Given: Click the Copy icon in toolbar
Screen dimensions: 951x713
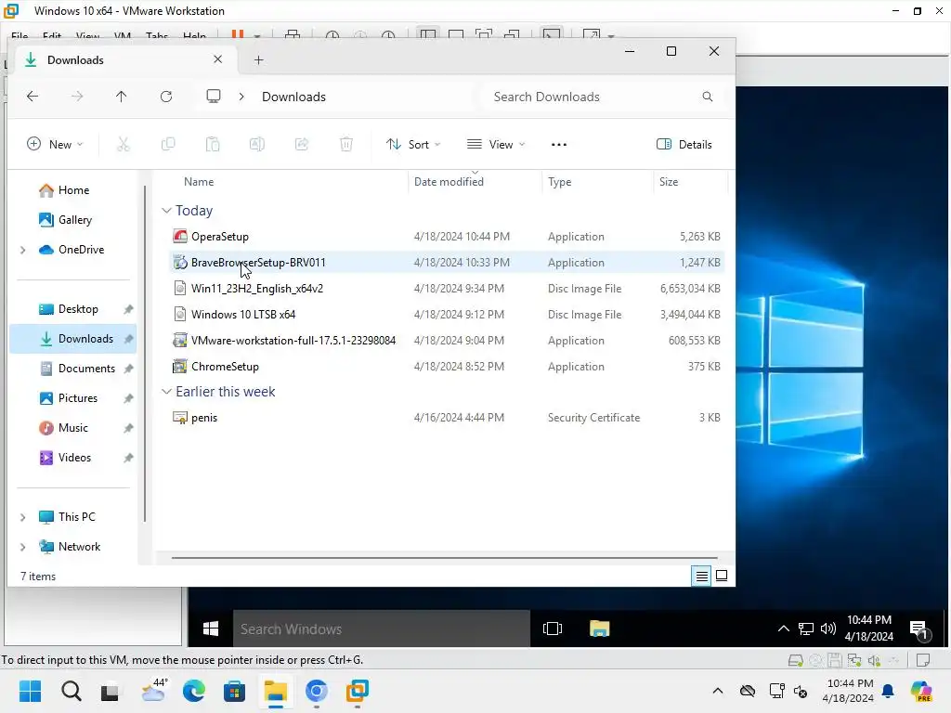Looking at the screenshot, I should point(168,144).
